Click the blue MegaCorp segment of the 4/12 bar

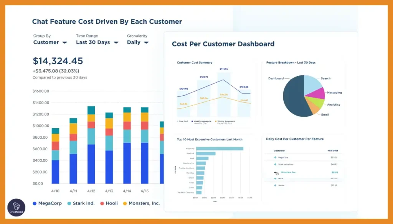click(91, 164)
